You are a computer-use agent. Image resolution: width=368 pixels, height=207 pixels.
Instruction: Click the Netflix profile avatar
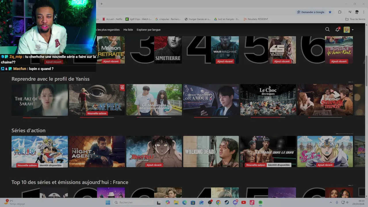pyautogui.click(x=347, y=30)
